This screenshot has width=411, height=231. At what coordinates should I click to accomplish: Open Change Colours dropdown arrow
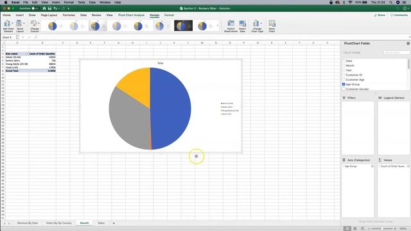tap(39, 23)
